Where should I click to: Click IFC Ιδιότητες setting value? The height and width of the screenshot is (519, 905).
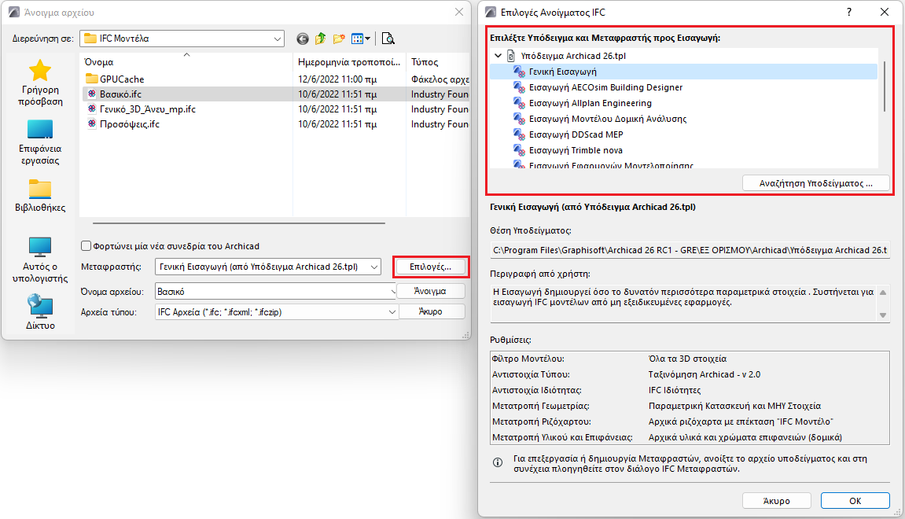[x=674, y=390]
